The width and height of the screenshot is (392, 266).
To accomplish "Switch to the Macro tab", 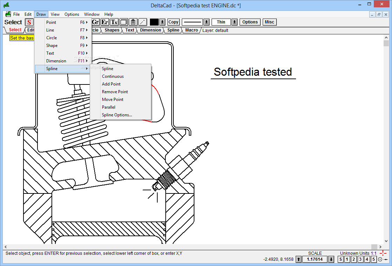I will [192, 30].
